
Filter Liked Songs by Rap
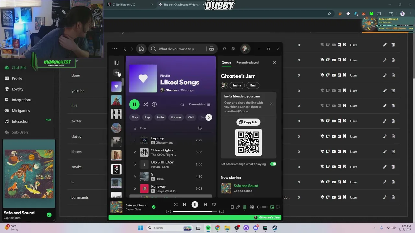(147, 117)
